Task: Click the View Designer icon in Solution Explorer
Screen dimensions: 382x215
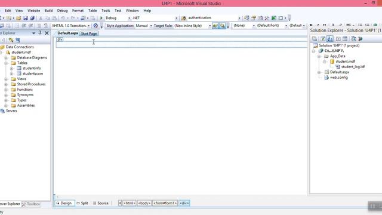Action: pos(345,39)
